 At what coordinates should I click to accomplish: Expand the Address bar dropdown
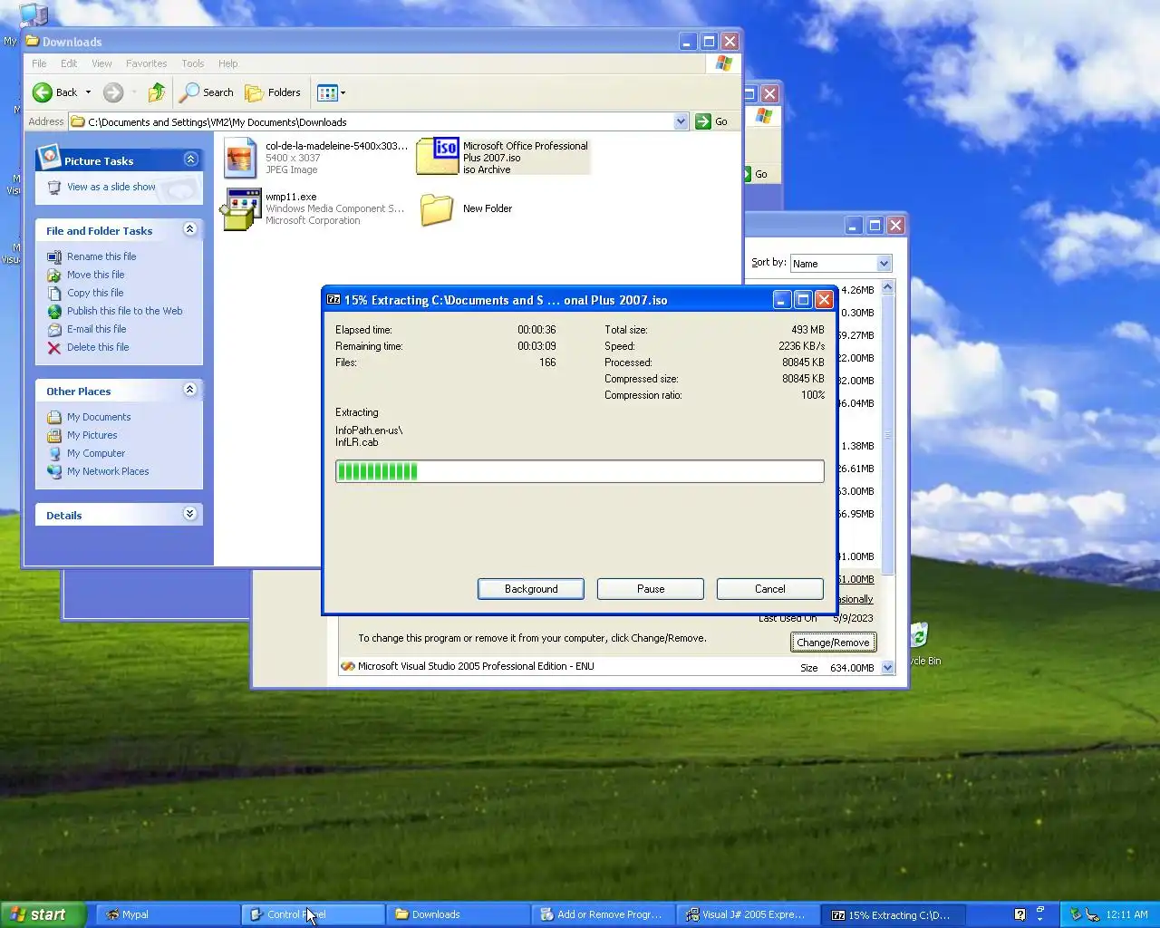(x=681, y=121)
